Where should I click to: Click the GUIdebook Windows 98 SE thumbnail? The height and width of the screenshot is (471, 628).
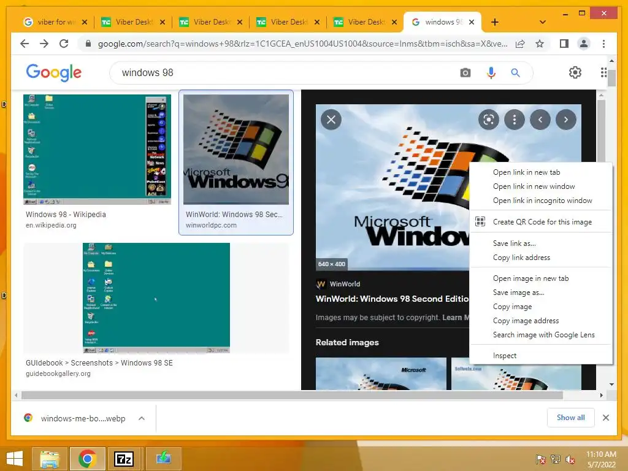pyautogui.click(x=156, y=298)
